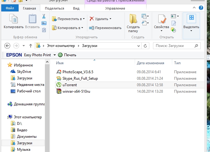
Task: Click the Копировать (Copy) icon in ribbon
Action: coord(13,19)
